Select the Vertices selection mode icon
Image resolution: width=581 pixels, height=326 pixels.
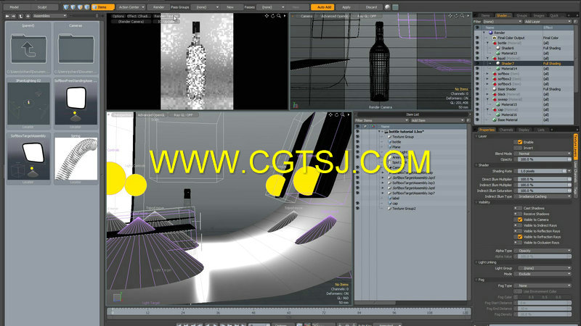66,7
